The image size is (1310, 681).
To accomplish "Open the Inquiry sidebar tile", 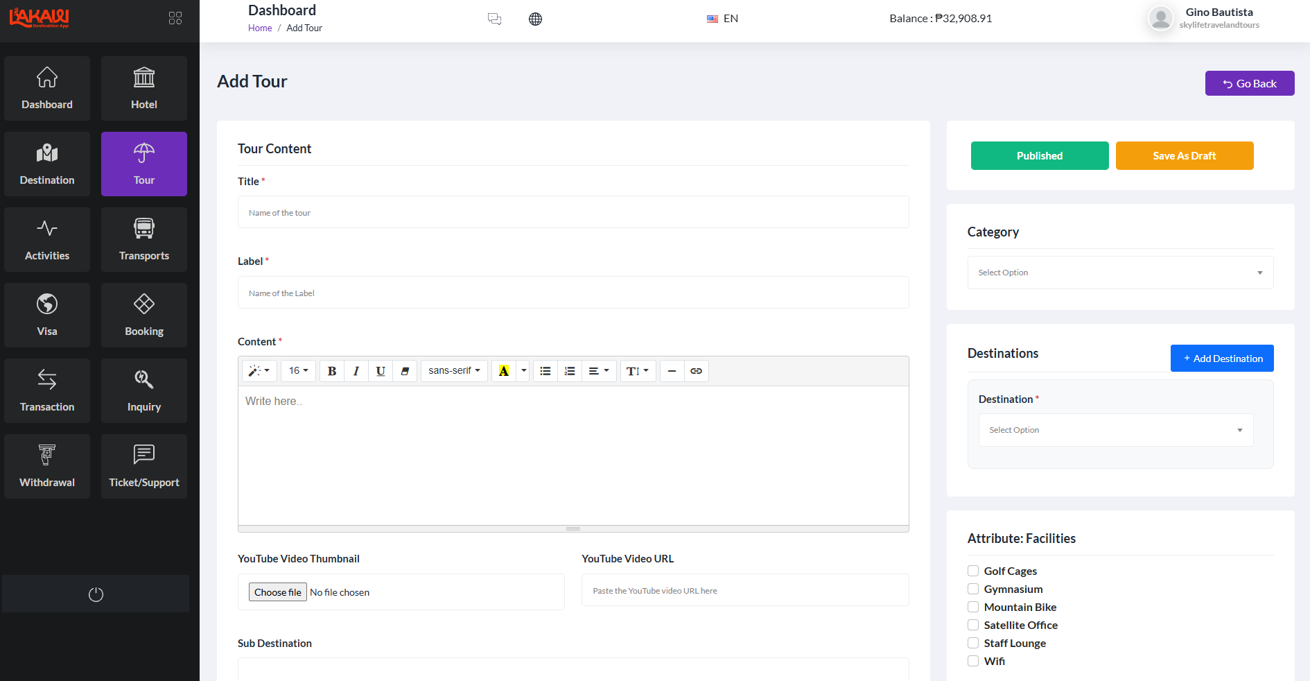I will (144, 390).
